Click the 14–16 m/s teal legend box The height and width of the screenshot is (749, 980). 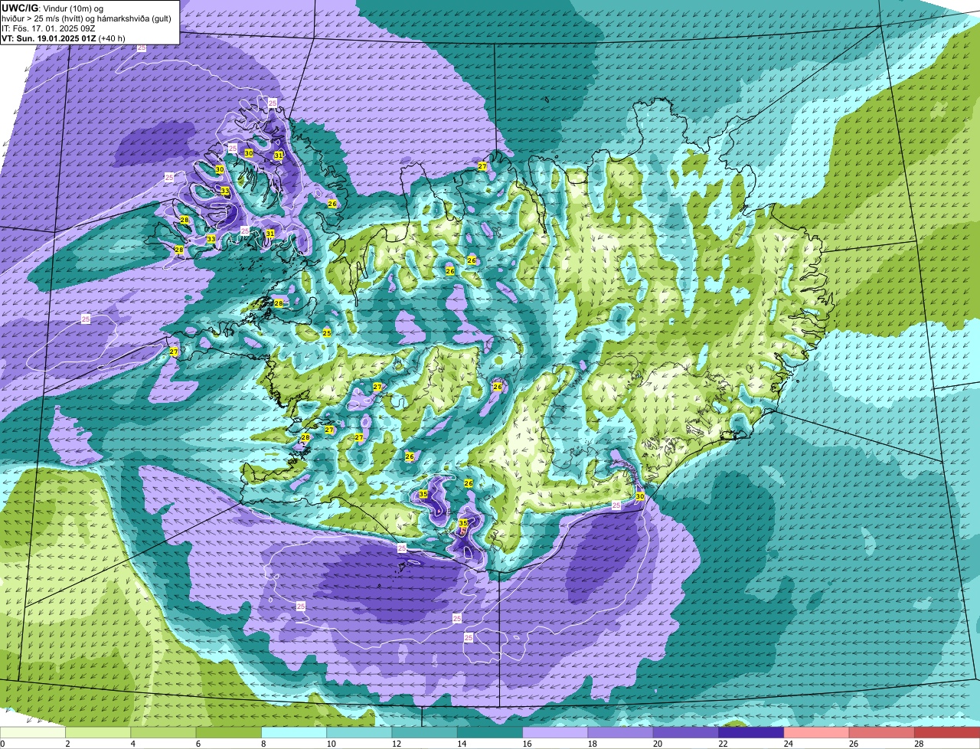coord(491,733)
